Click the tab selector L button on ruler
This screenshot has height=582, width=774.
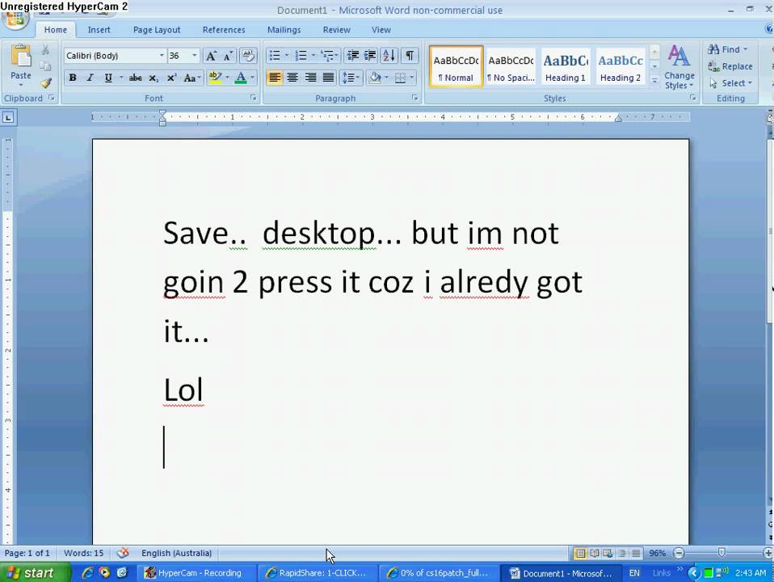pyautogui.click(x=8, y=117)
